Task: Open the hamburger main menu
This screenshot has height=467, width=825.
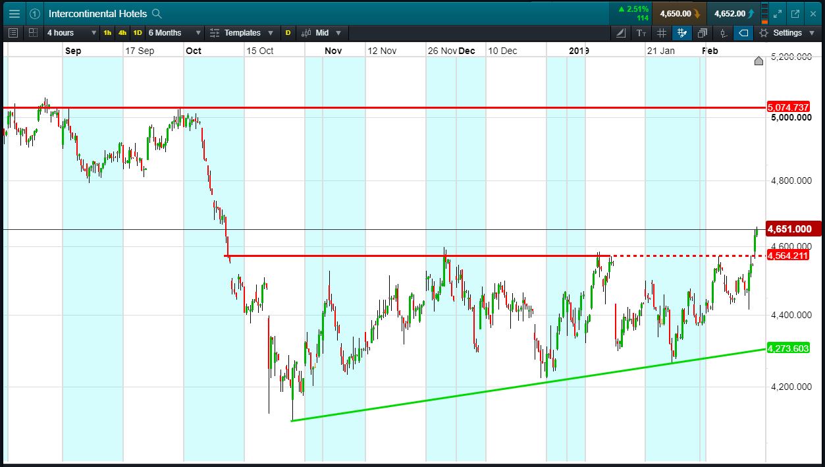Action: coord(14,13)
